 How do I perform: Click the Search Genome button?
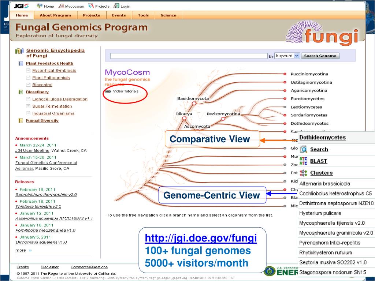pyautogui.click(x=320, y=56)
